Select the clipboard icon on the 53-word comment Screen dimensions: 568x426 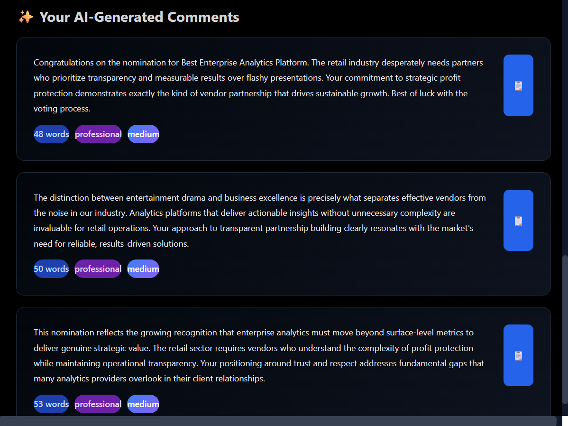click(518, 355)
